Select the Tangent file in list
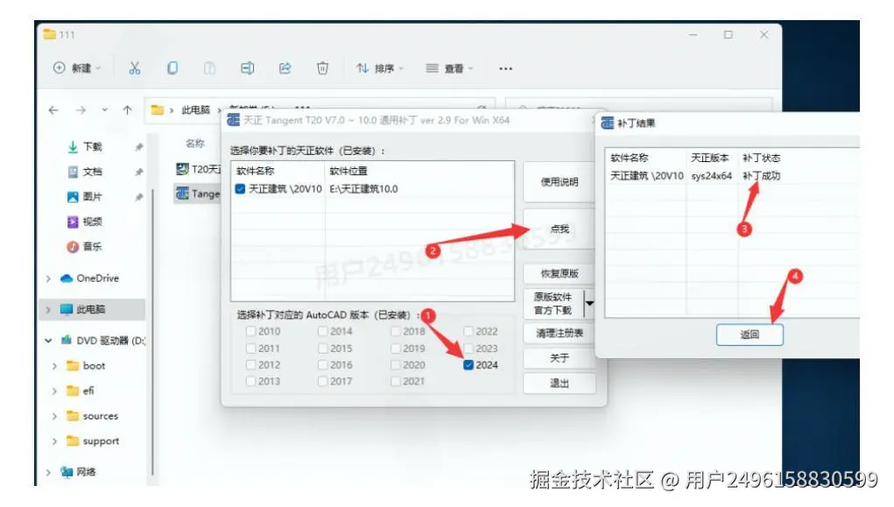 [x=198, y=194]
